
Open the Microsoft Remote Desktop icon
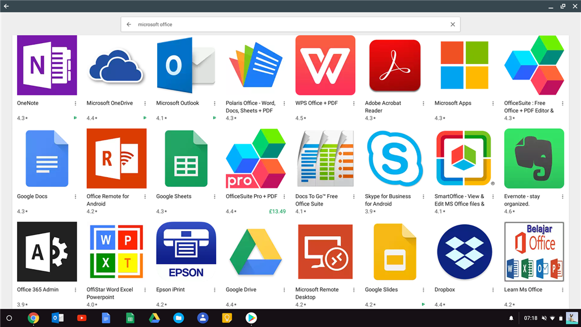(325, 251)
